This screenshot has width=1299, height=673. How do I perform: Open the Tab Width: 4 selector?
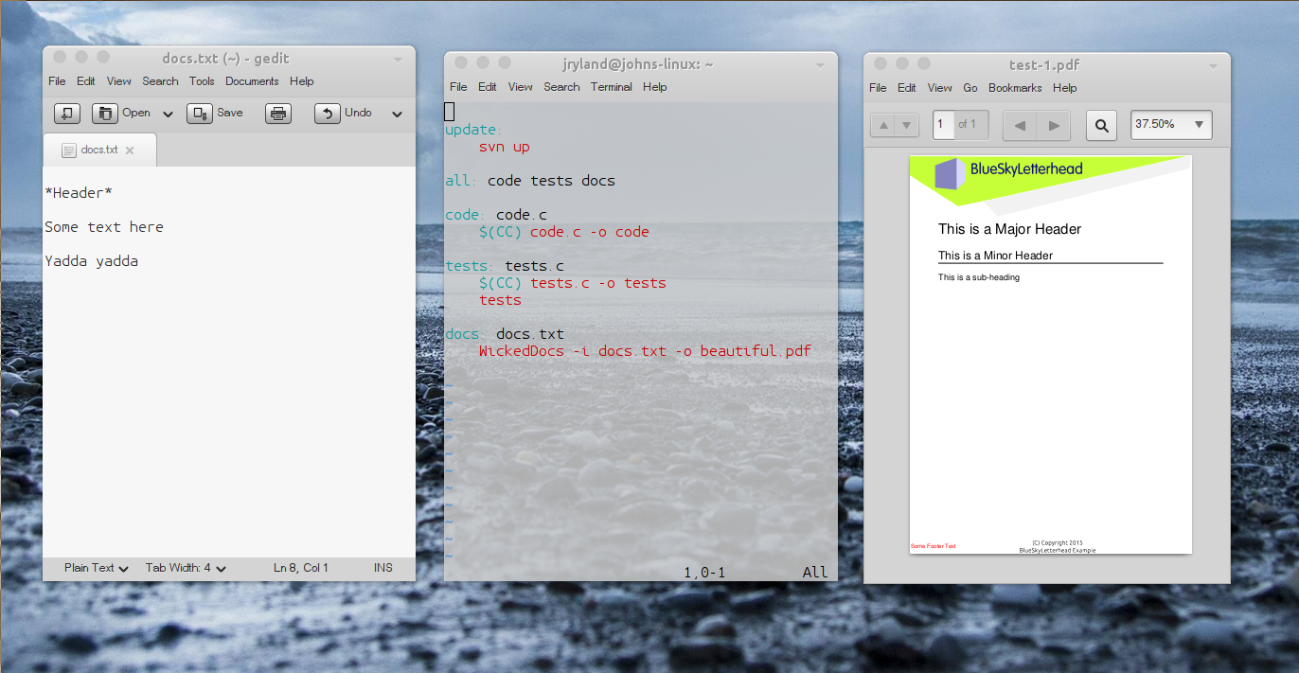[x=186, y=568]
